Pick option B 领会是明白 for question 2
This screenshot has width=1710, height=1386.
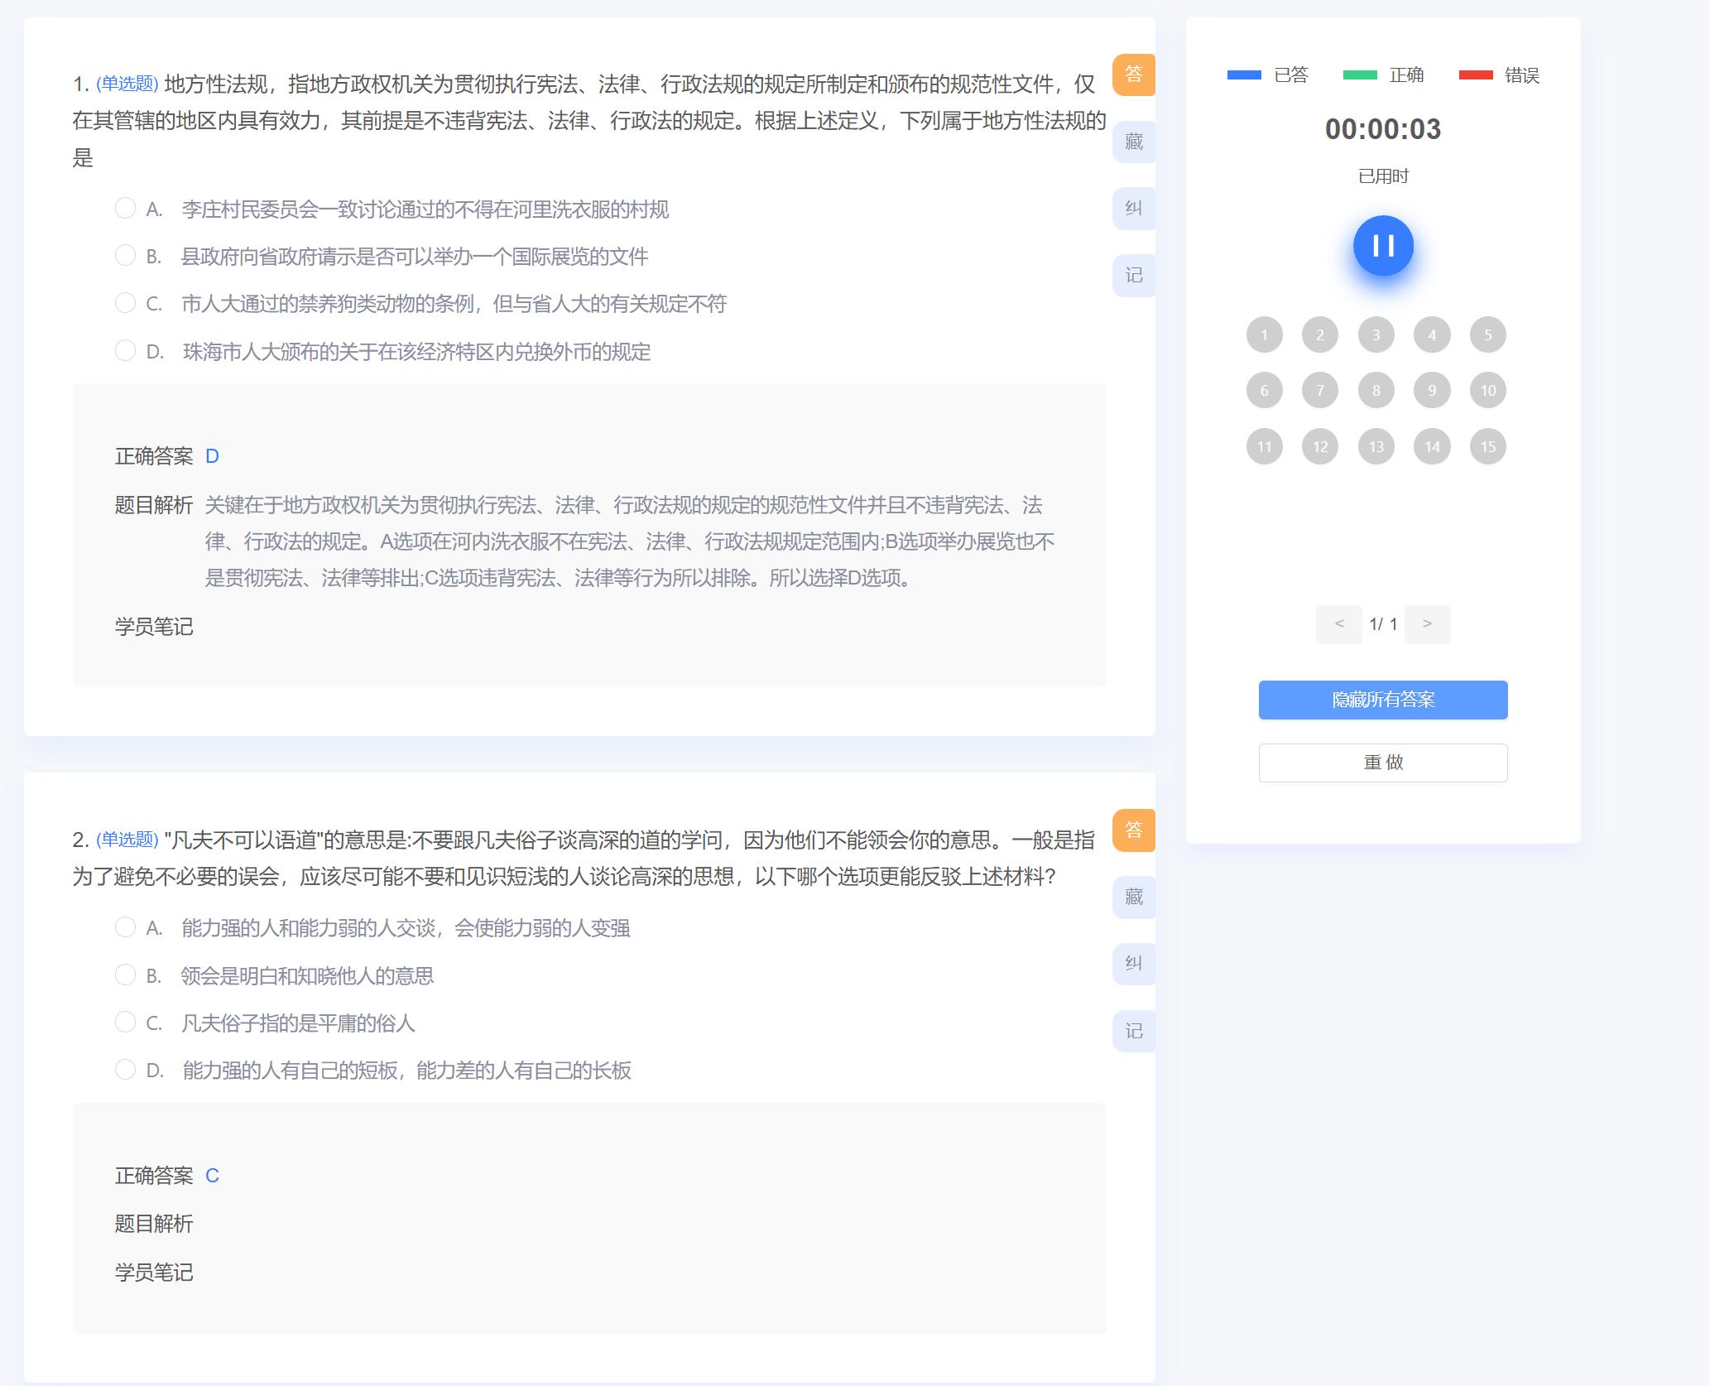click(125, 975)
